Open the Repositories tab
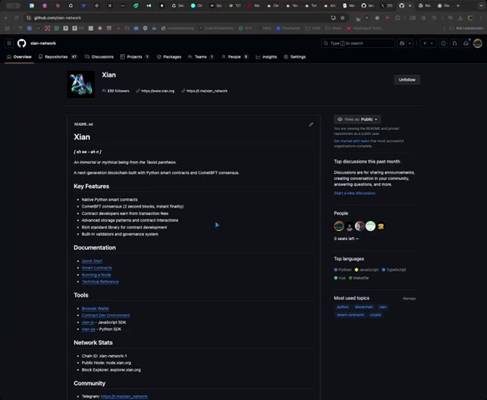 [x=58, y=57]
